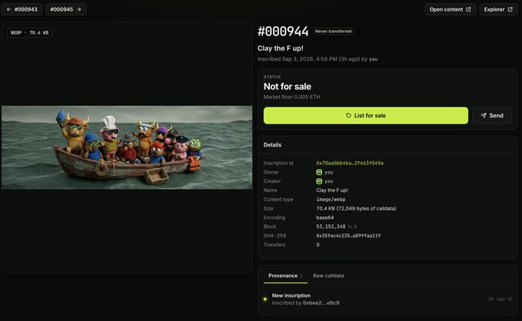Screen dimensions: 522x321
Task: Switch to the Provenance tab
Action: point(285,276)
